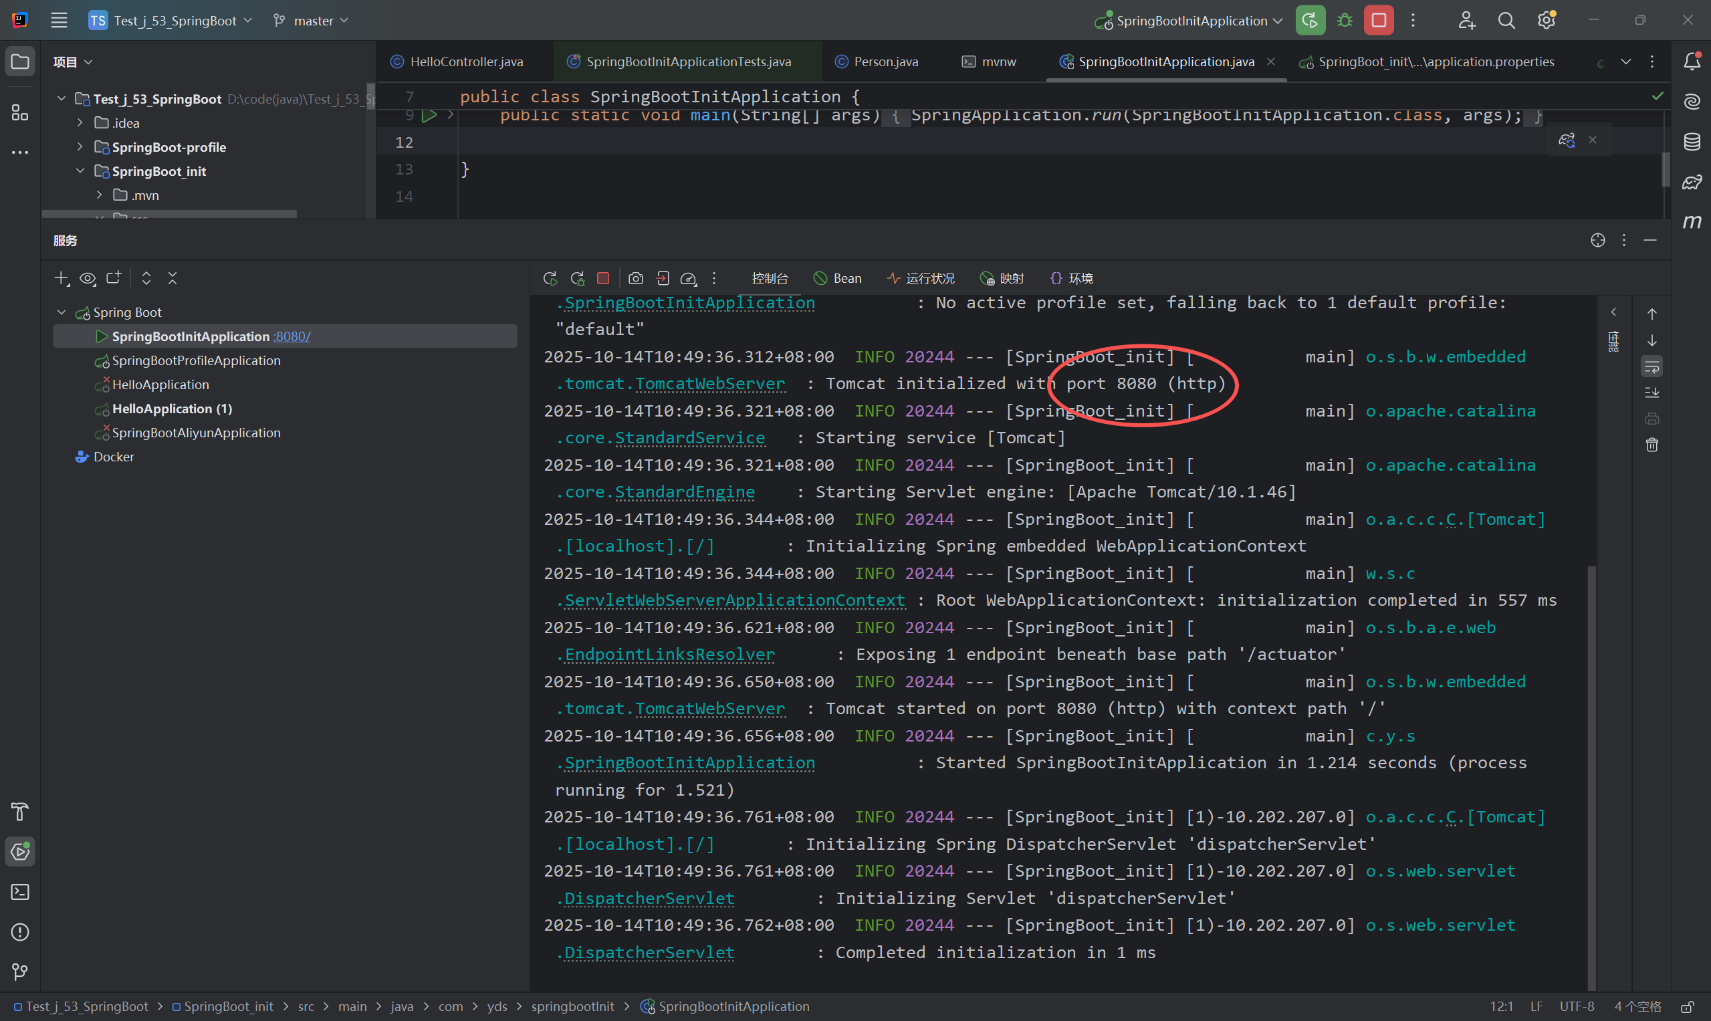Open the :8080/ link for SpringBootInitApplication
This screenshot has height=1021, width=1711.
point(292,336)
